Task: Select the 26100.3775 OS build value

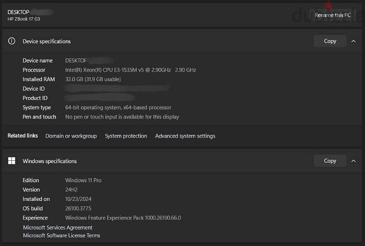Action: (78, 208)
